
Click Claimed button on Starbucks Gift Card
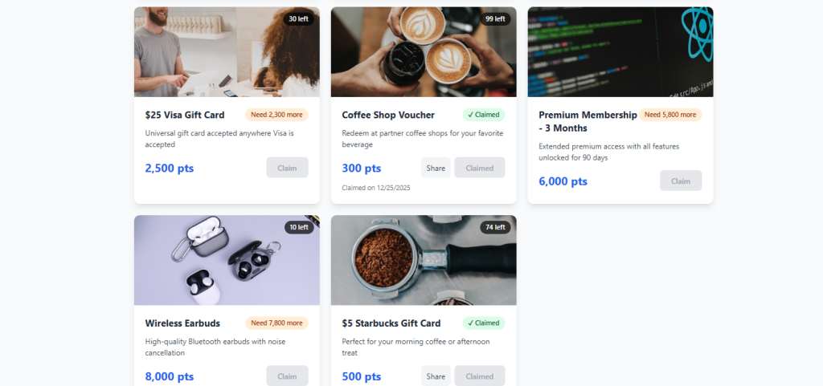point(480,376)
